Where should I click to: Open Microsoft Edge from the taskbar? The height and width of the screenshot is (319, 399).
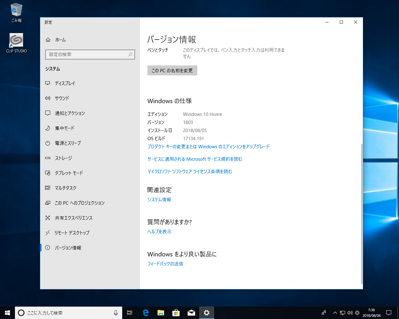[x=146, y=313]
